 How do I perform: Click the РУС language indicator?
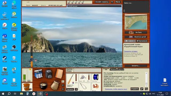(x=154, y=94)
